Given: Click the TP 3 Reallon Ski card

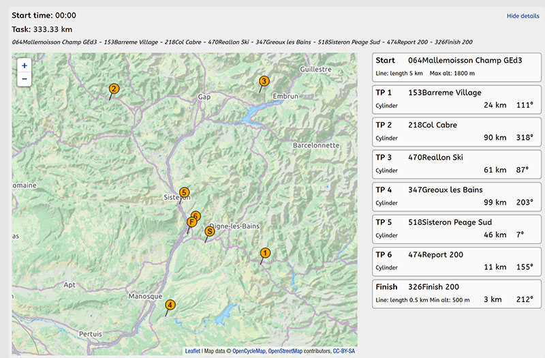Looking at the screenshot, I should click(456, 164).
